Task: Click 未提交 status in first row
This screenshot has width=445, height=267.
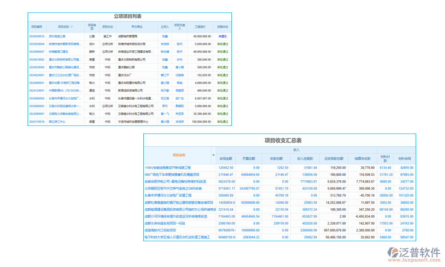Action: 222,36
